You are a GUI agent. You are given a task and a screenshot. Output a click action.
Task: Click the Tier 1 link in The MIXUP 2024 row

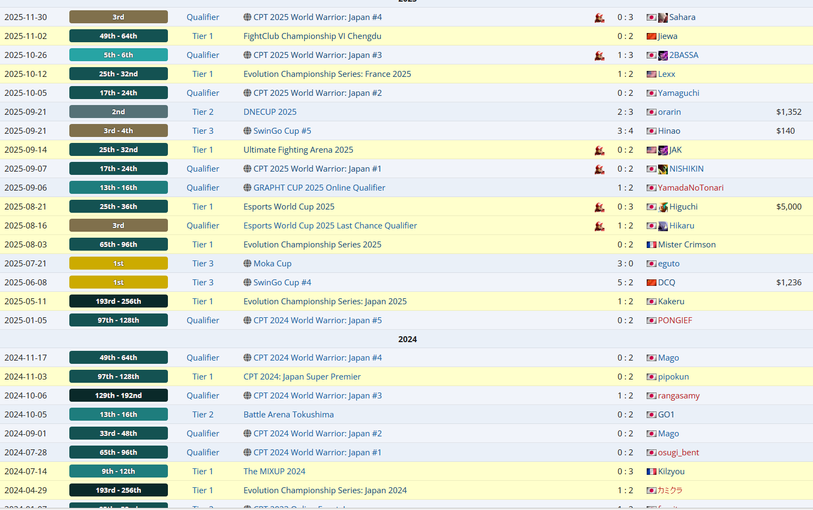coord(203,472)
